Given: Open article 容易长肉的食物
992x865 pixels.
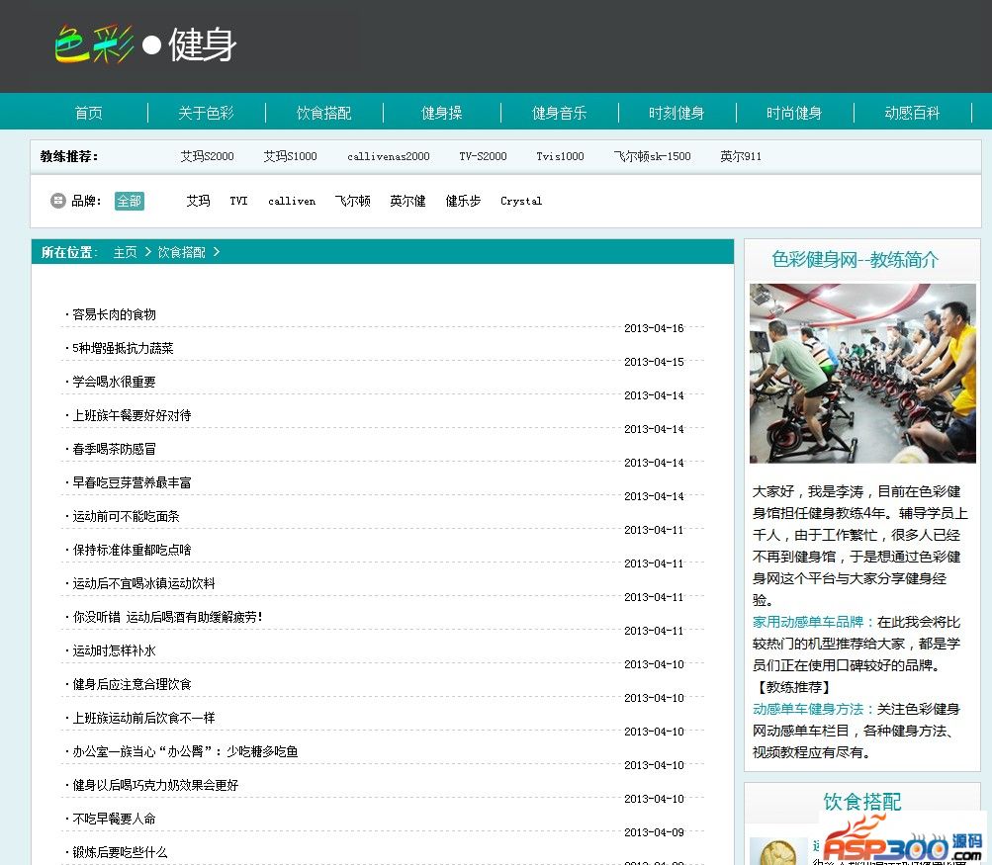Looking at the screenshot, I should pyautogui.click(x=114, y=314).
